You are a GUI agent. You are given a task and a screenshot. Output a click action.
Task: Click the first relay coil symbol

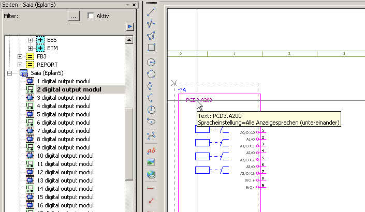coord(202,129)
